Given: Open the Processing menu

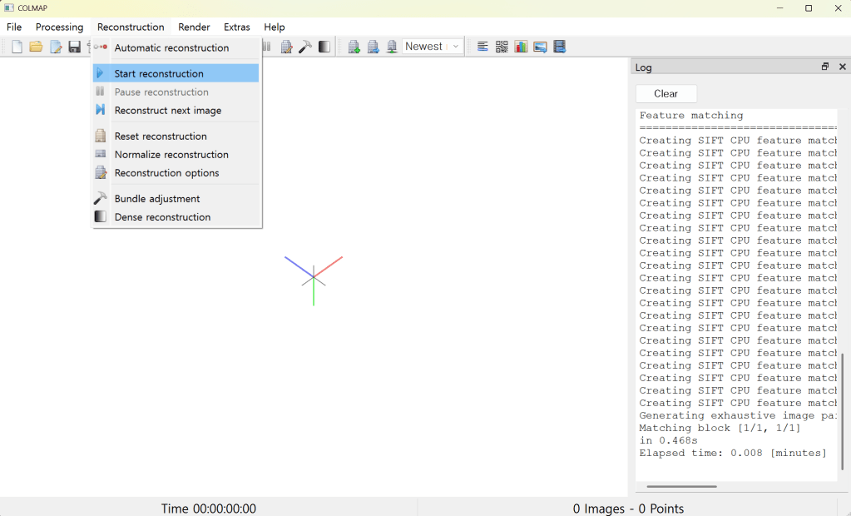Looking at the screenshot, I should (59, 27).
